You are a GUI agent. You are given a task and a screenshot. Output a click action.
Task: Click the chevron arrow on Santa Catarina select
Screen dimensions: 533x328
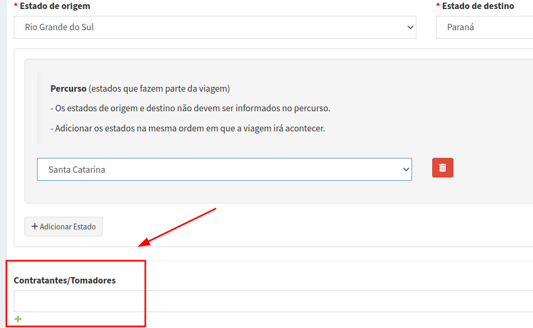406,170
